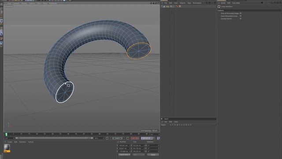
Task: Click the go to end playback button
Action: click(128, 138)
